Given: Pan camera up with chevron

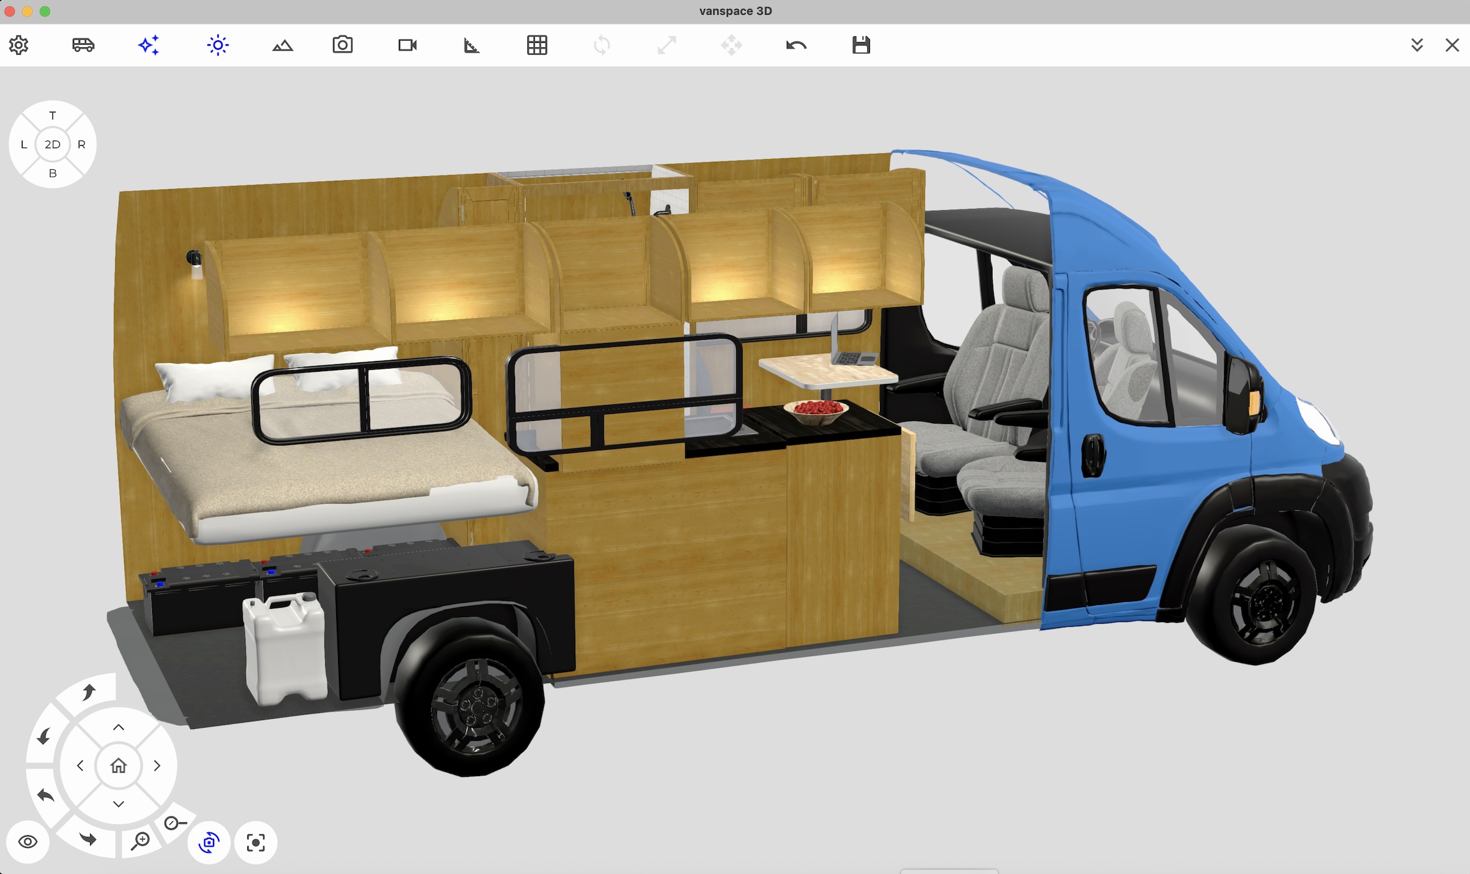Looking at the screenshot, I should point(118,727).
